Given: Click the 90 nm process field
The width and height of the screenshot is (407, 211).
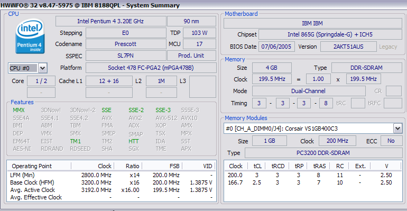Looking at the screenshot, I should coord(191,21).
